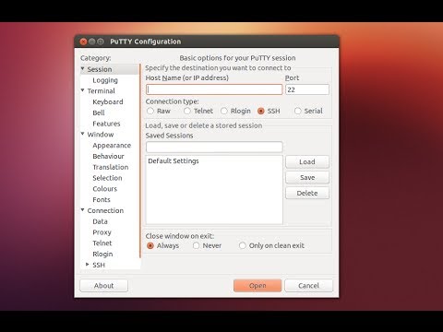Click the Save session button

(307, 177)
